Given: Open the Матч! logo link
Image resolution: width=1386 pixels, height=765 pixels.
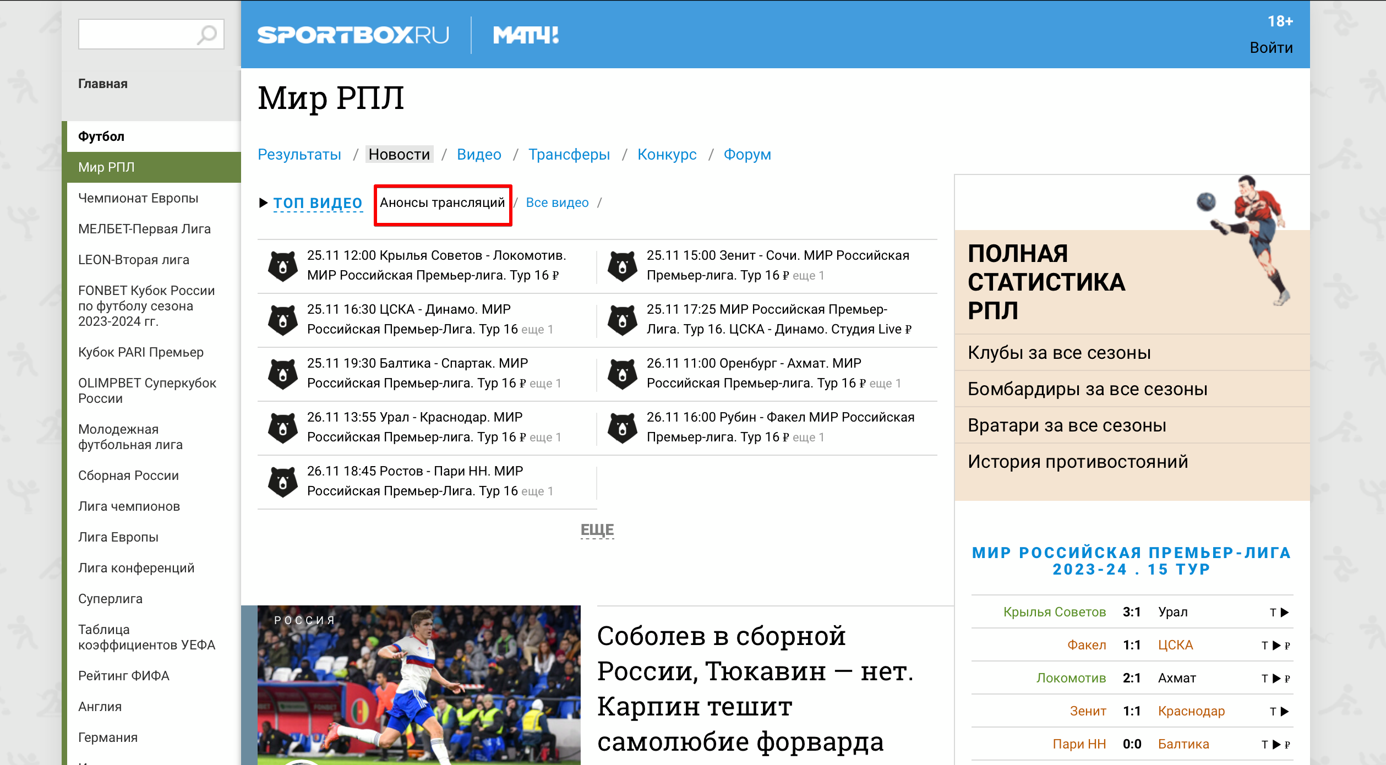Looking at the screenshot, I should (526, 35).
